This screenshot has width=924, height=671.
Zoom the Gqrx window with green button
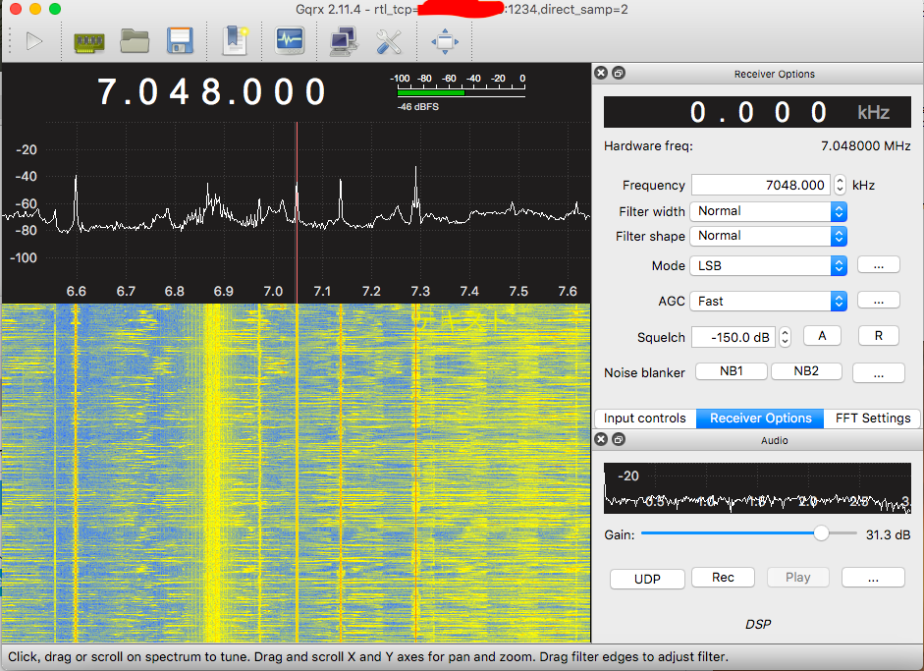[x=55, y=9]
